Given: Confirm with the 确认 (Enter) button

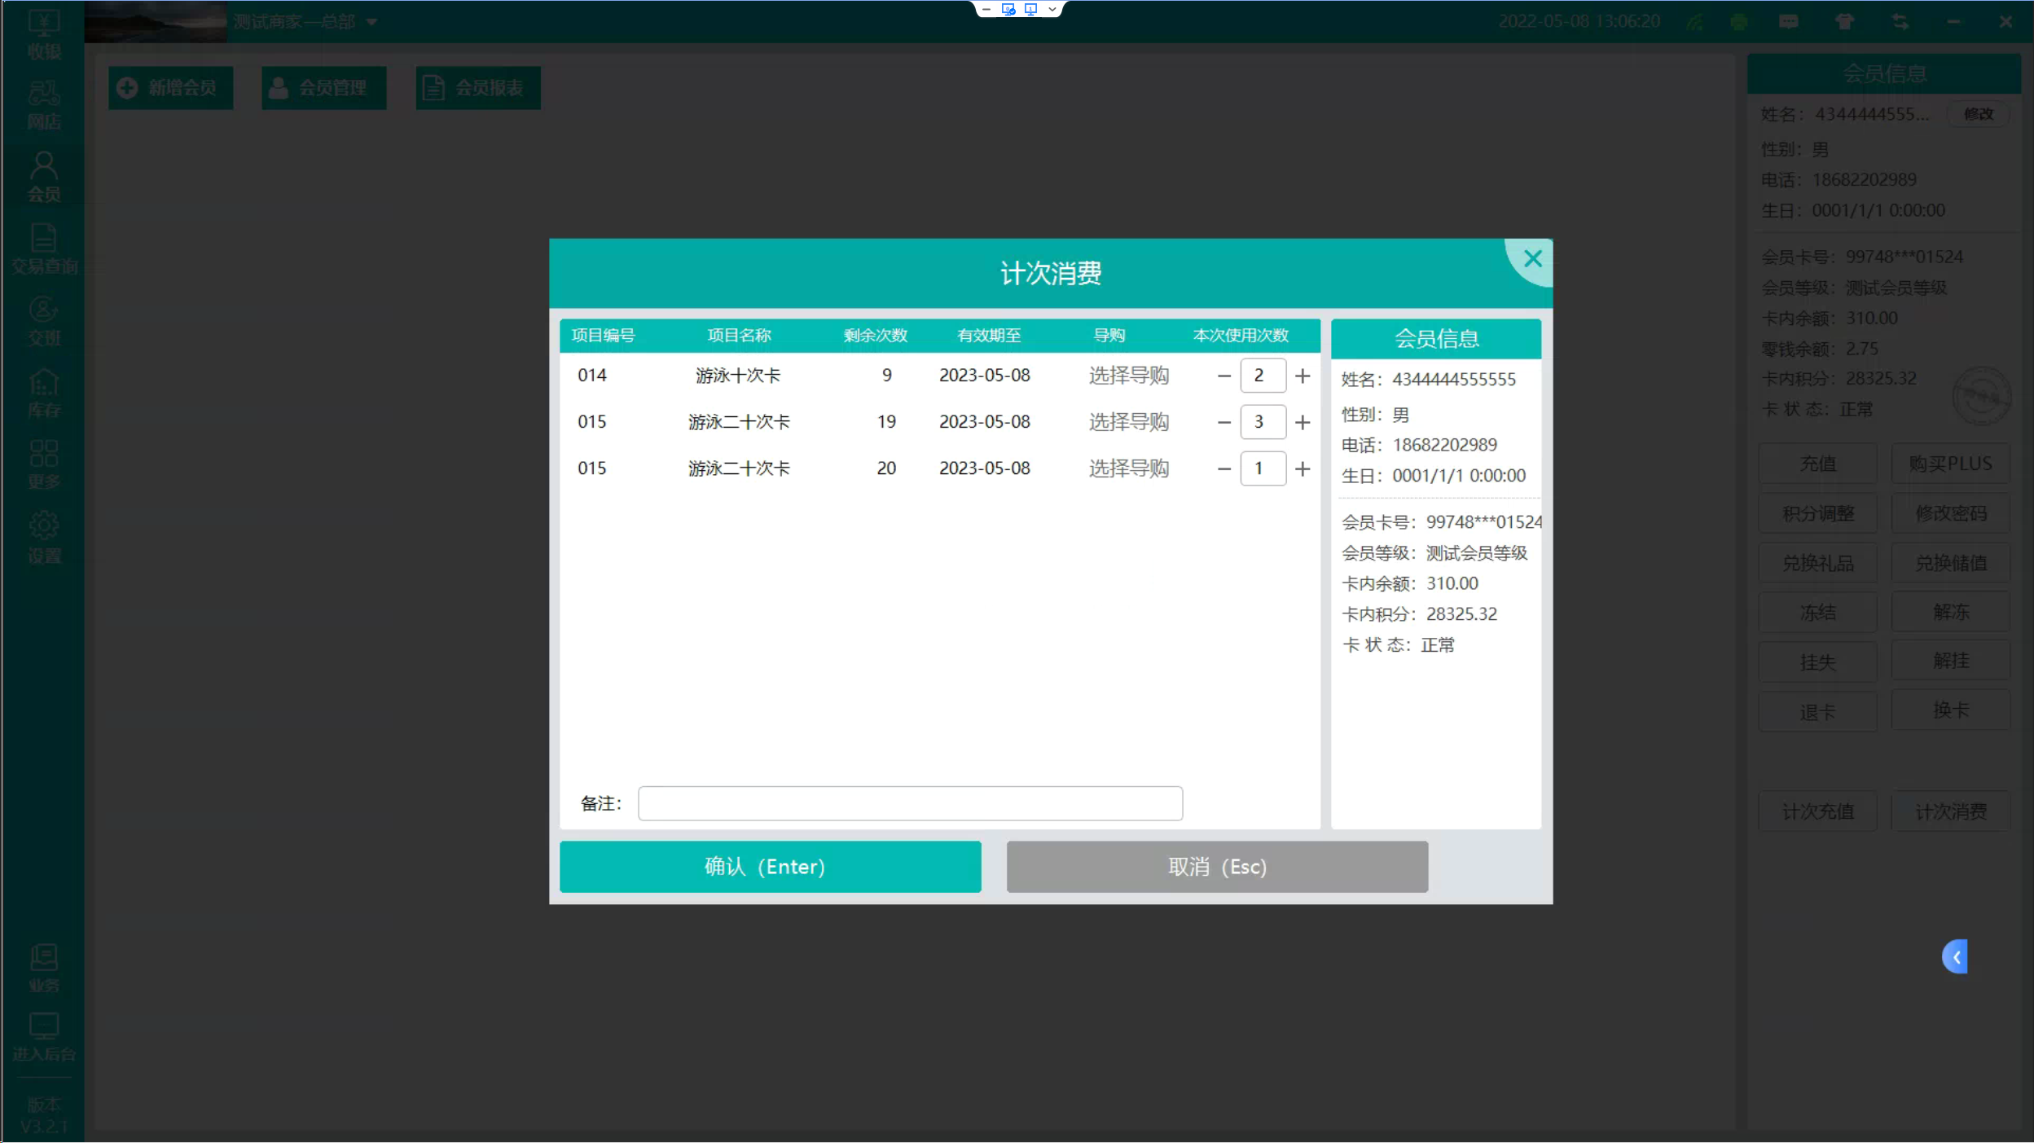Looking at the screenshot, I should [x=770, y=867].
